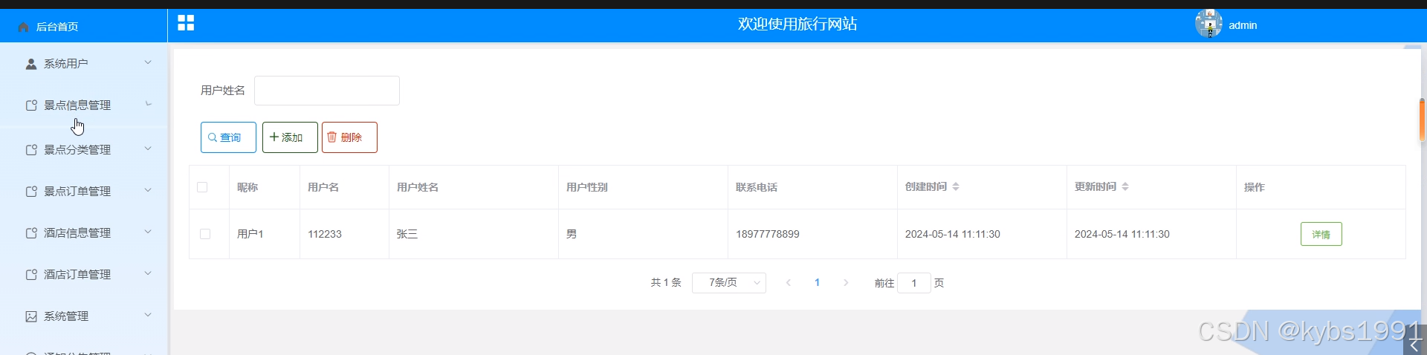Open the 系统用户 menu
This screenshot has width=1427, height=355.
pos(83,64)
